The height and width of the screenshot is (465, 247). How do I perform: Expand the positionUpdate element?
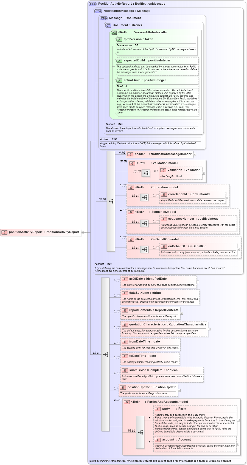coord(179,390)
